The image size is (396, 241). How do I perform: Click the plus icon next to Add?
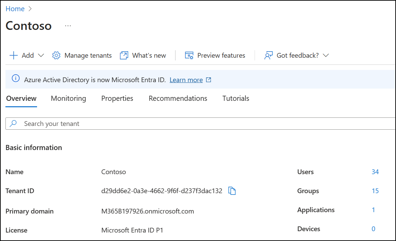13,55
